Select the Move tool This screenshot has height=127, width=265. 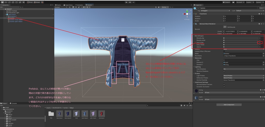pos(6,2)
